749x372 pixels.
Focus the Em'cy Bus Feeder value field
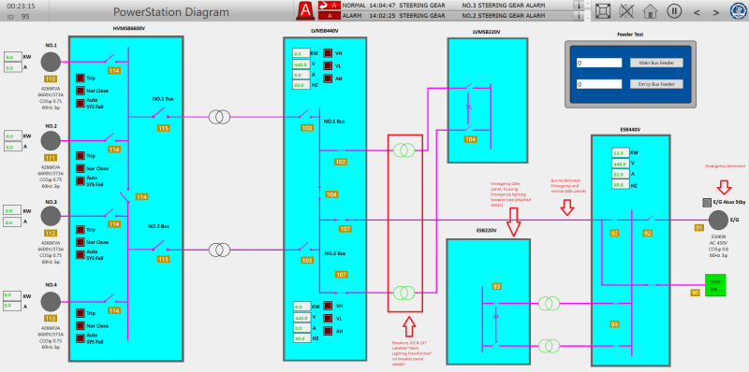tap(599, 84)
